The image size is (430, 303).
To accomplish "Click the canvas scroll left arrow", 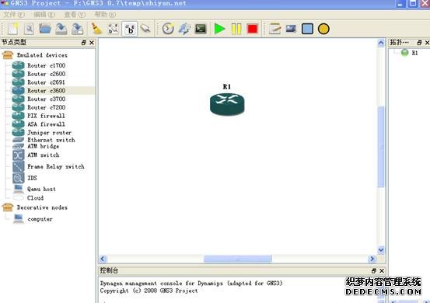I will (x=103, y=259).
